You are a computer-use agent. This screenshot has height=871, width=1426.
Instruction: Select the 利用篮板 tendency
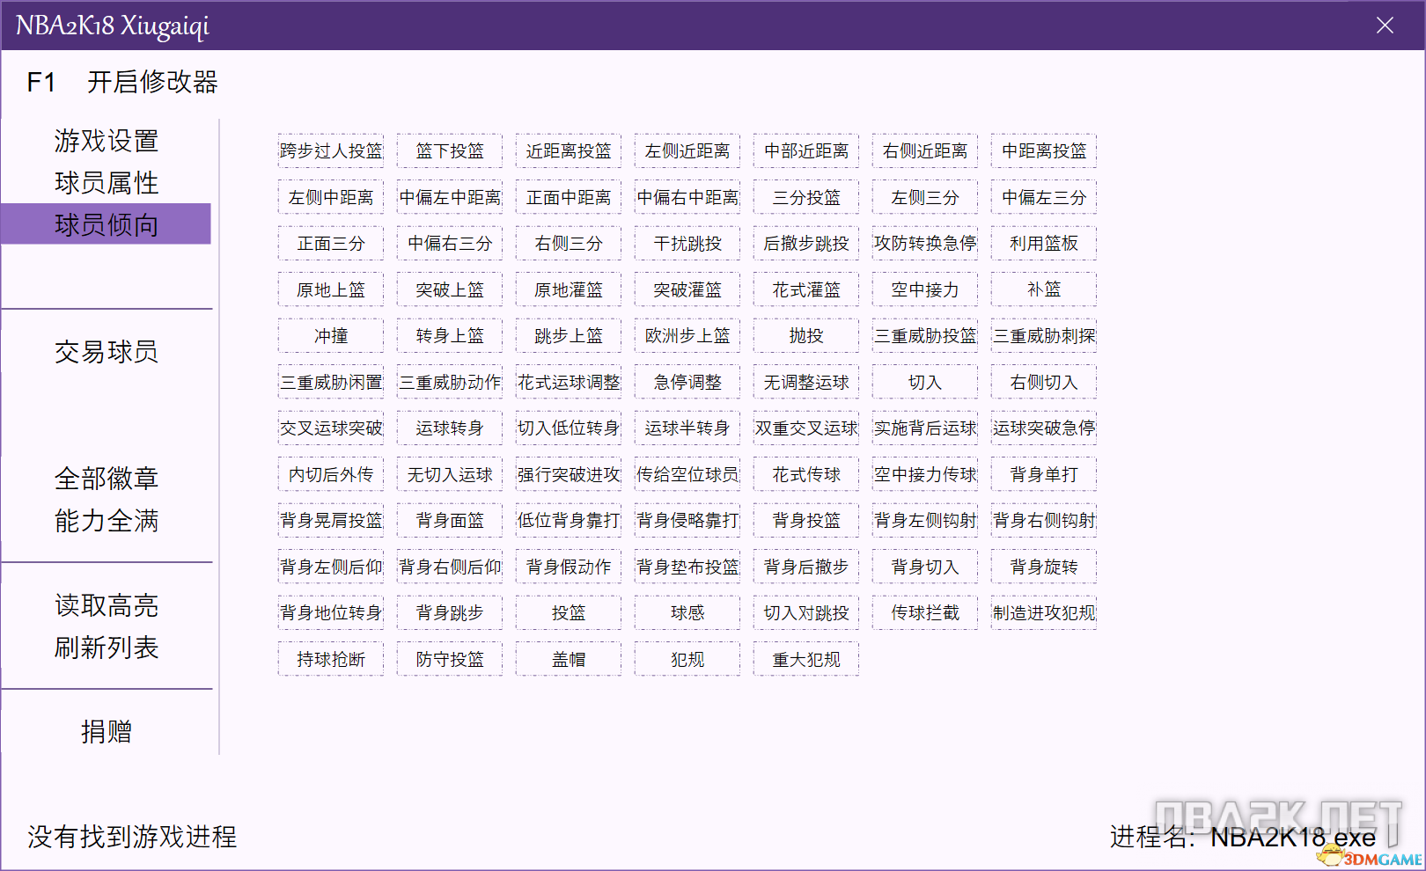[x=1044, y=243]
